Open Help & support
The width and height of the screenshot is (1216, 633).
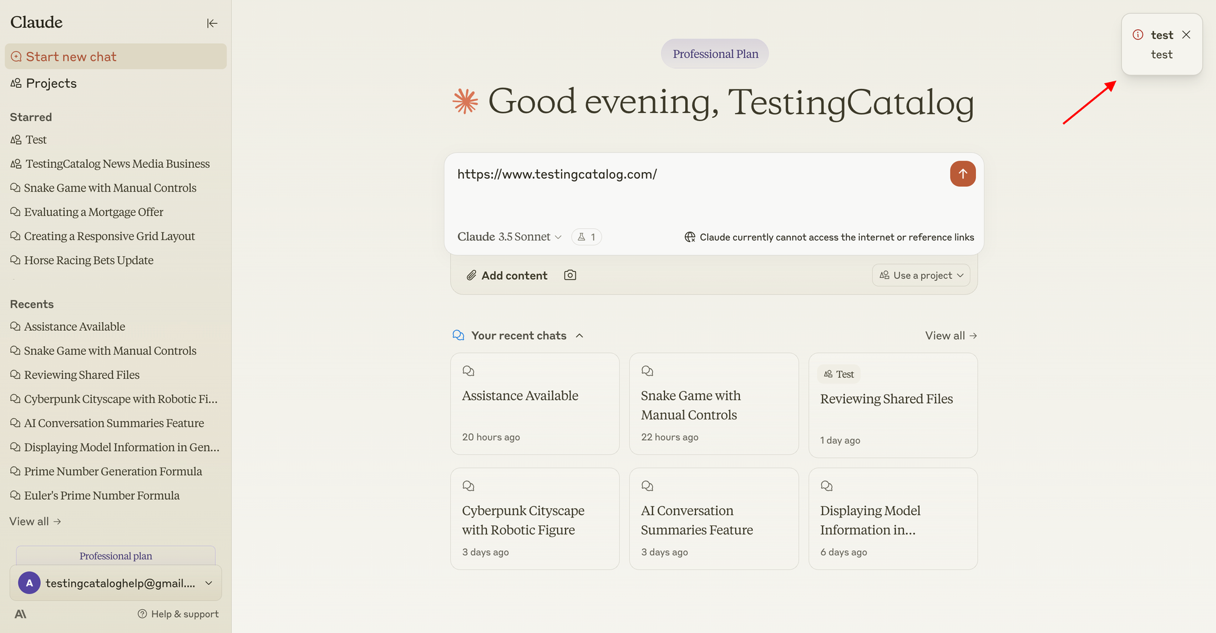(x=178, y=614)
